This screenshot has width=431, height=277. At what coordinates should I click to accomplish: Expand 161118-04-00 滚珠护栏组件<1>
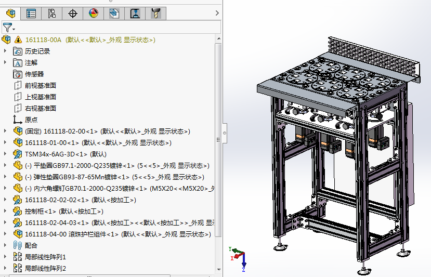click(x=5, y=234)
